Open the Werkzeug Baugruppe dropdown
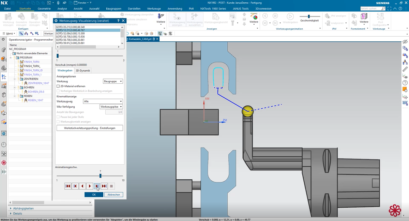The image size is (409, 221). click(113, 81)
